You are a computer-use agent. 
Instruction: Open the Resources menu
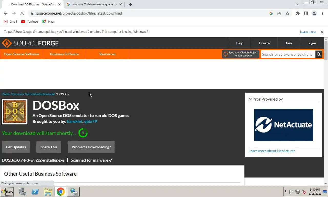pos(107,54)
